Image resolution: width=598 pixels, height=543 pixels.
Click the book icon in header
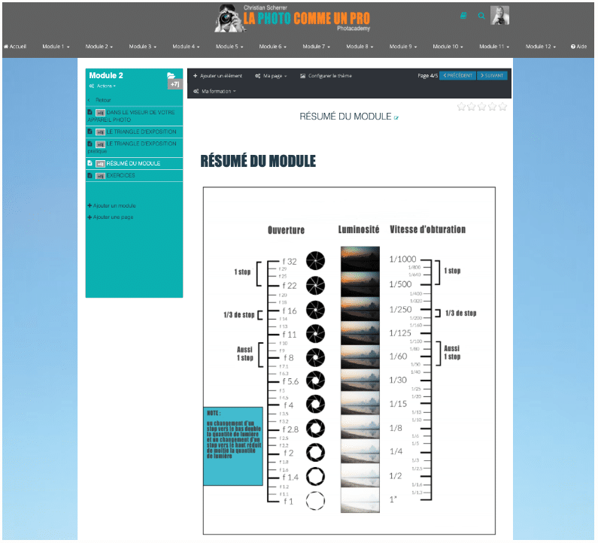coord(463,16)
